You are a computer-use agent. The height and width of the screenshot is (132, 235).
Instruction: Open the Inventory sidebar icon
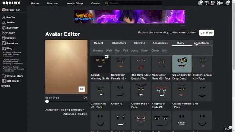point(4,28)
